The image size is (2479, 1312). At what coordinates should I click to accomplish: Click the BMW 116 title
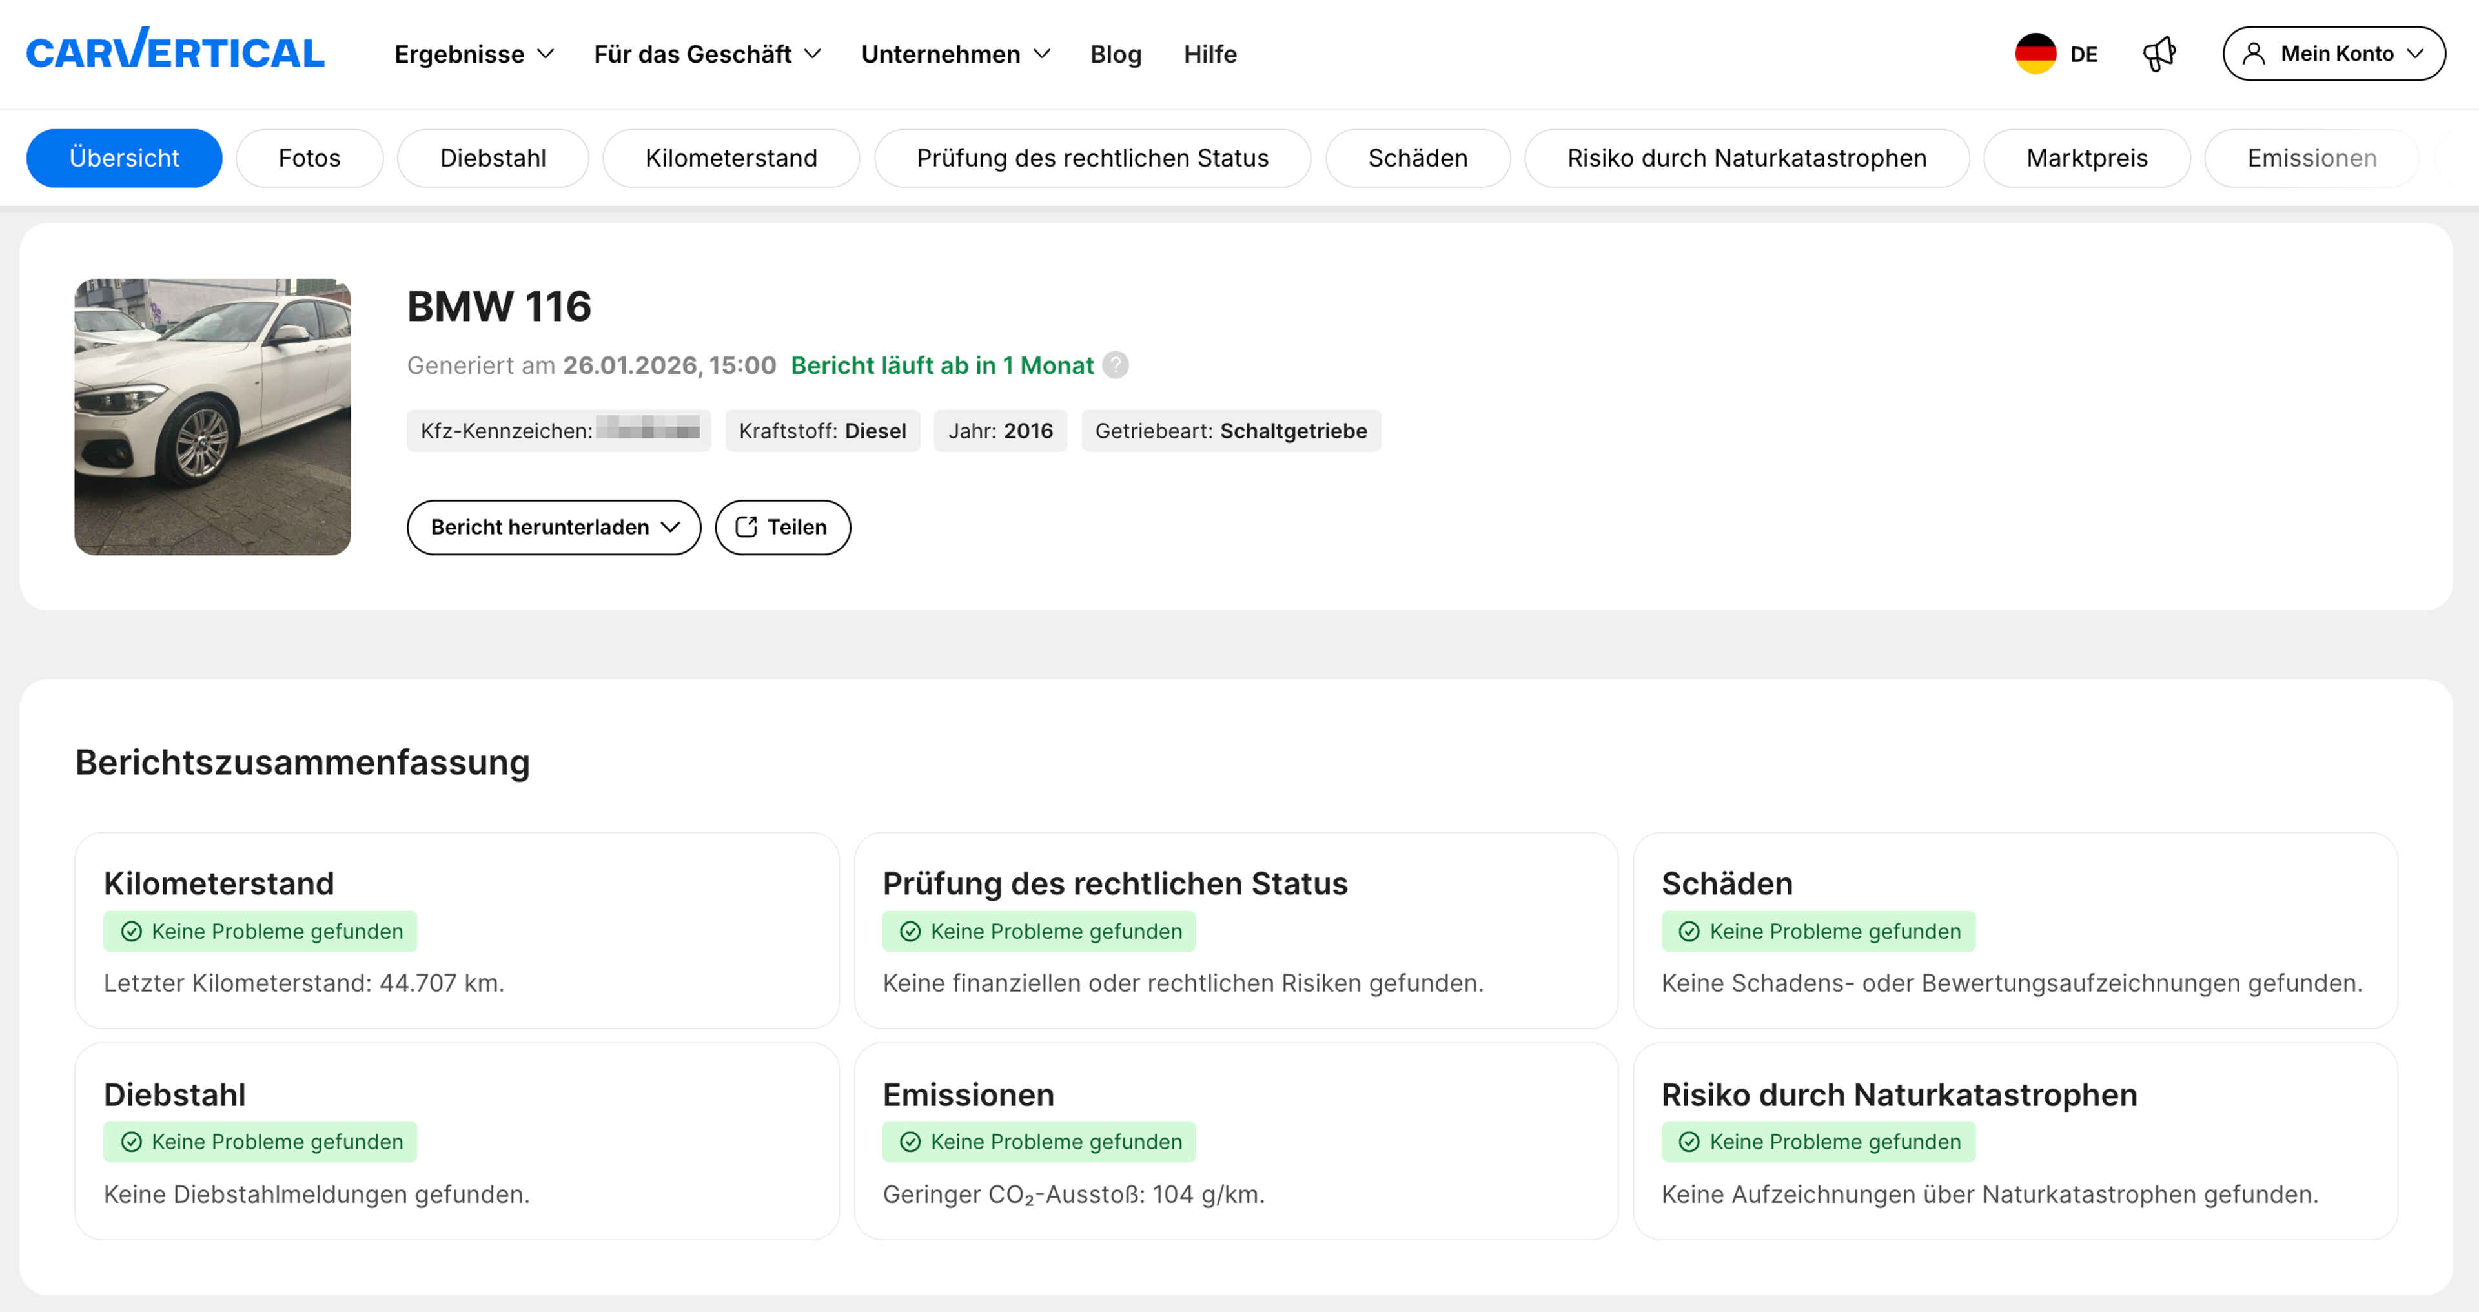coord(500,306)
